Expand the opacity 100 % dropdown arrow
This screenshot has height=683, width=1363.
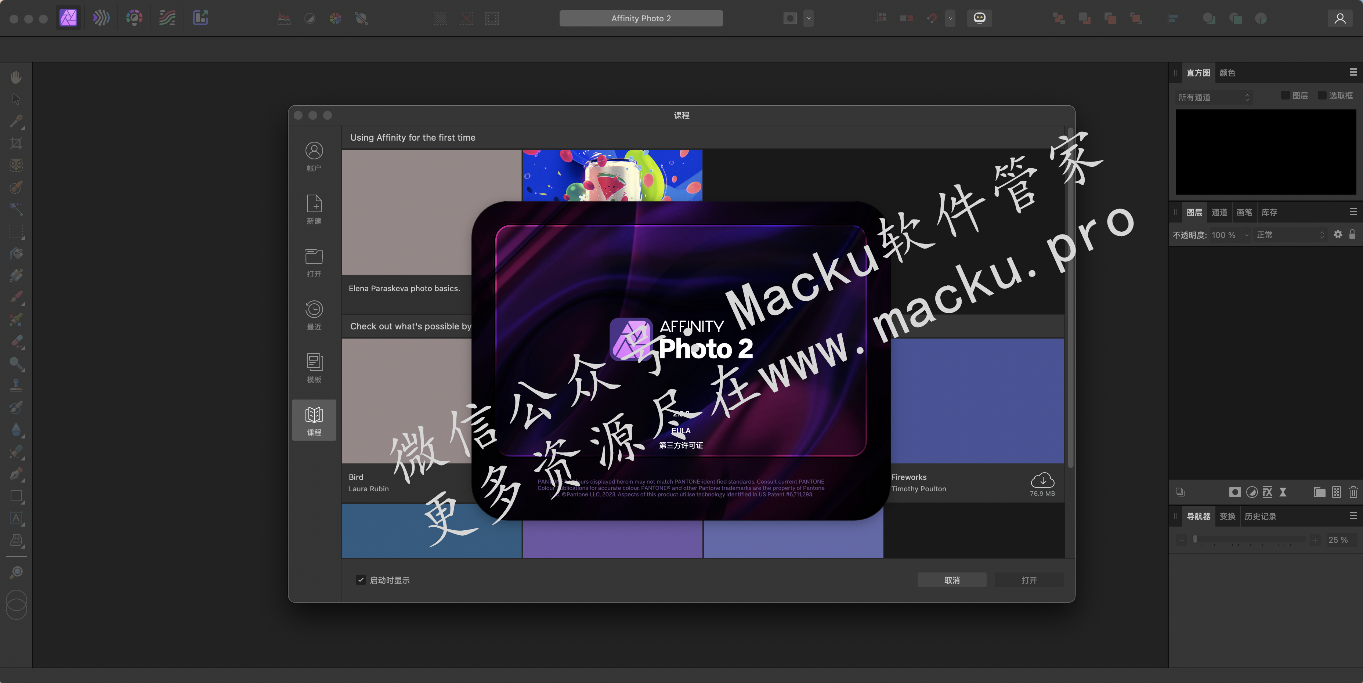pos(1247,235)
